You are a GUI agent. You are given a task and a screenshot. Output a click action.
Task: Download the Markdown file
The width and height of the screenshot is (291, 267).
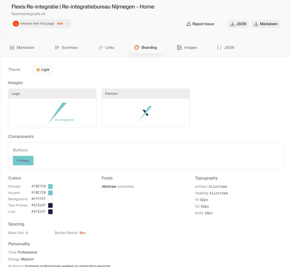click(x=265, y=24)
